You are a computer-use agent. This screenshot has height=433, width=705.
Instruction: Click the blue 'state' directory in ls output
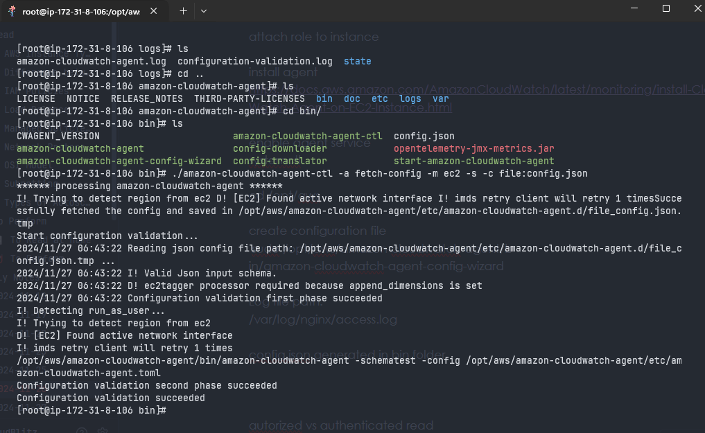pyautogui.click(x=357, y=61)
